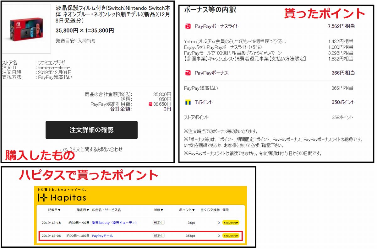Image resolution: width=377 pixels, height=249 pixels.
Task: Sort the Hapitas table by 確定日
Action: point(83,210)
